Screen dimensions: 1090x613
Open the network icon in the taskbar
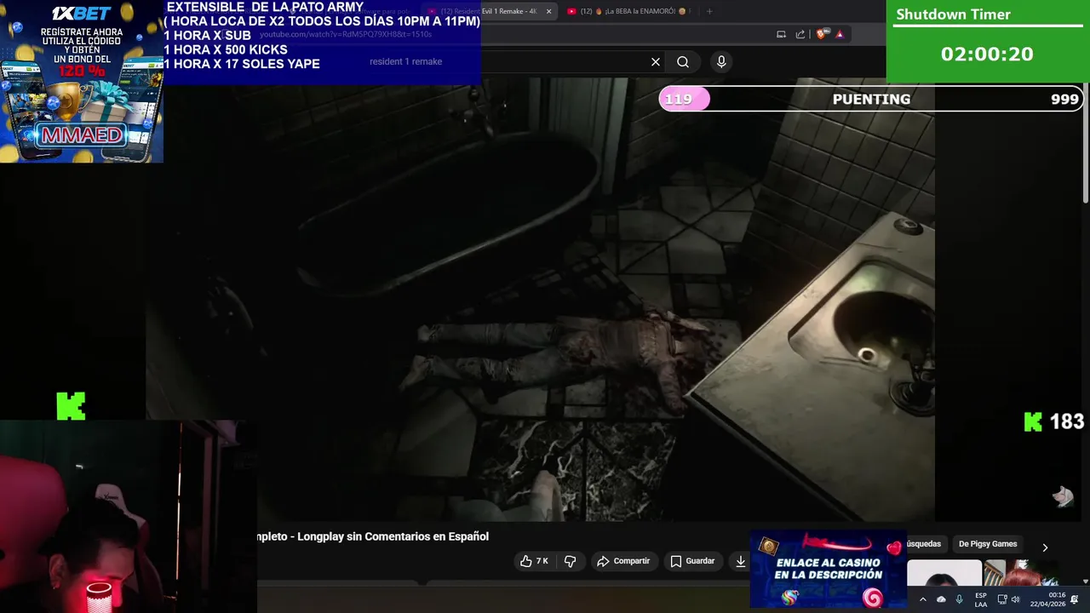pos(1002,599)
